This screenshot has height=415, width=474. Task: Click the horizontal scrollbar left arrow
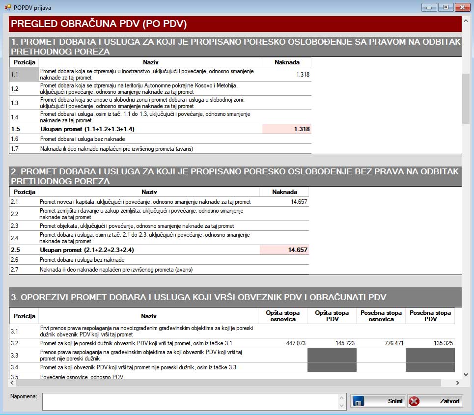click(x=12, y=383)
